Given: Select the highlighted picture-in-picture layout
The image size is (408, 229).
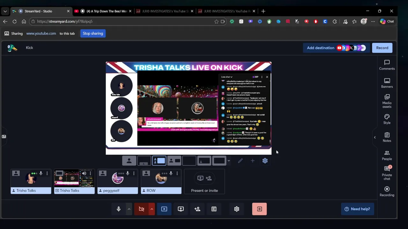Looking at the screenshot, I should 159,161.
